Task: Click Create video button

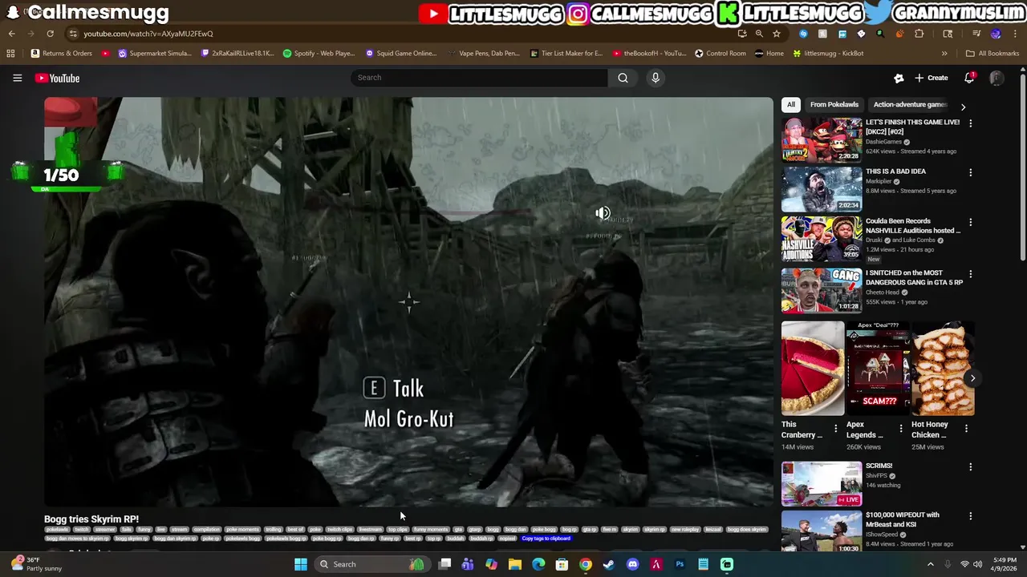Action: tap(932, 78)
